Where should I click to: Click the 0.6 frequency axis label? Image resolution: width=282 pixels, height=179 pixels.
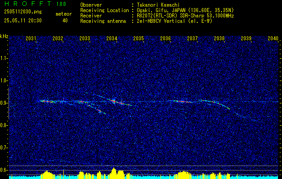(4, 170)
